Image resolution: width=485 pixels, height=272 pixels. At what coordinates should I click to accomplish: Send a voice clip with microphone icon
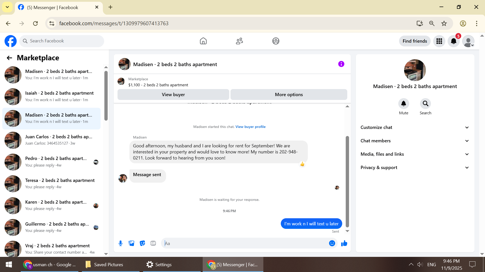pos(121,243)
